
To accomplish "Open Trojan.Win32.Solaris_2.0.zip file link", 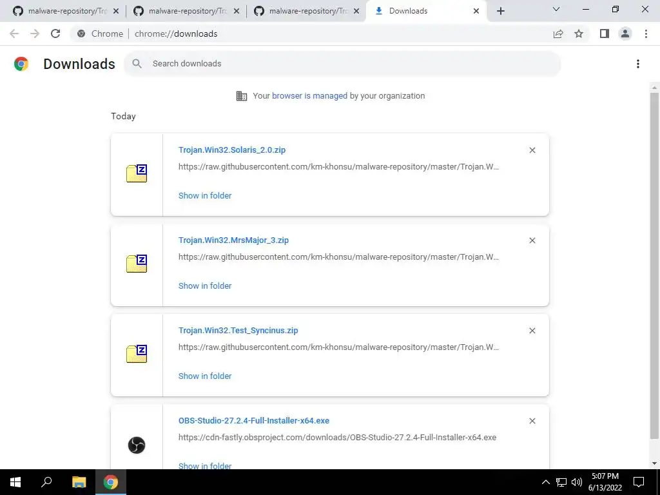I will (232, 150).
